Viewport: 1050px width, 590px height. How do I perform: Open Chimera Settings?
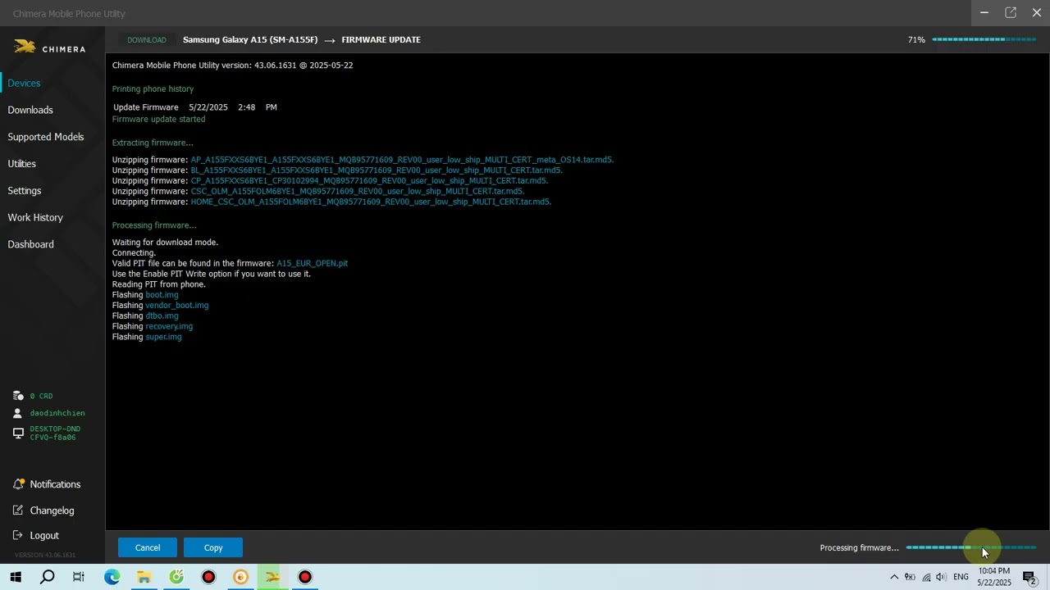pyautogui.click(x=25, y=191)
